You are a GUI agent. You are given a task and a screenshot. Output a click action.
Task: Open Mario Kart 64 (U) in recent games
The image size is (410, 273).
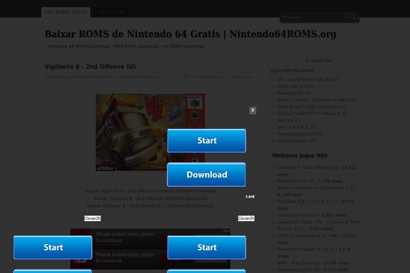[295, 86]
